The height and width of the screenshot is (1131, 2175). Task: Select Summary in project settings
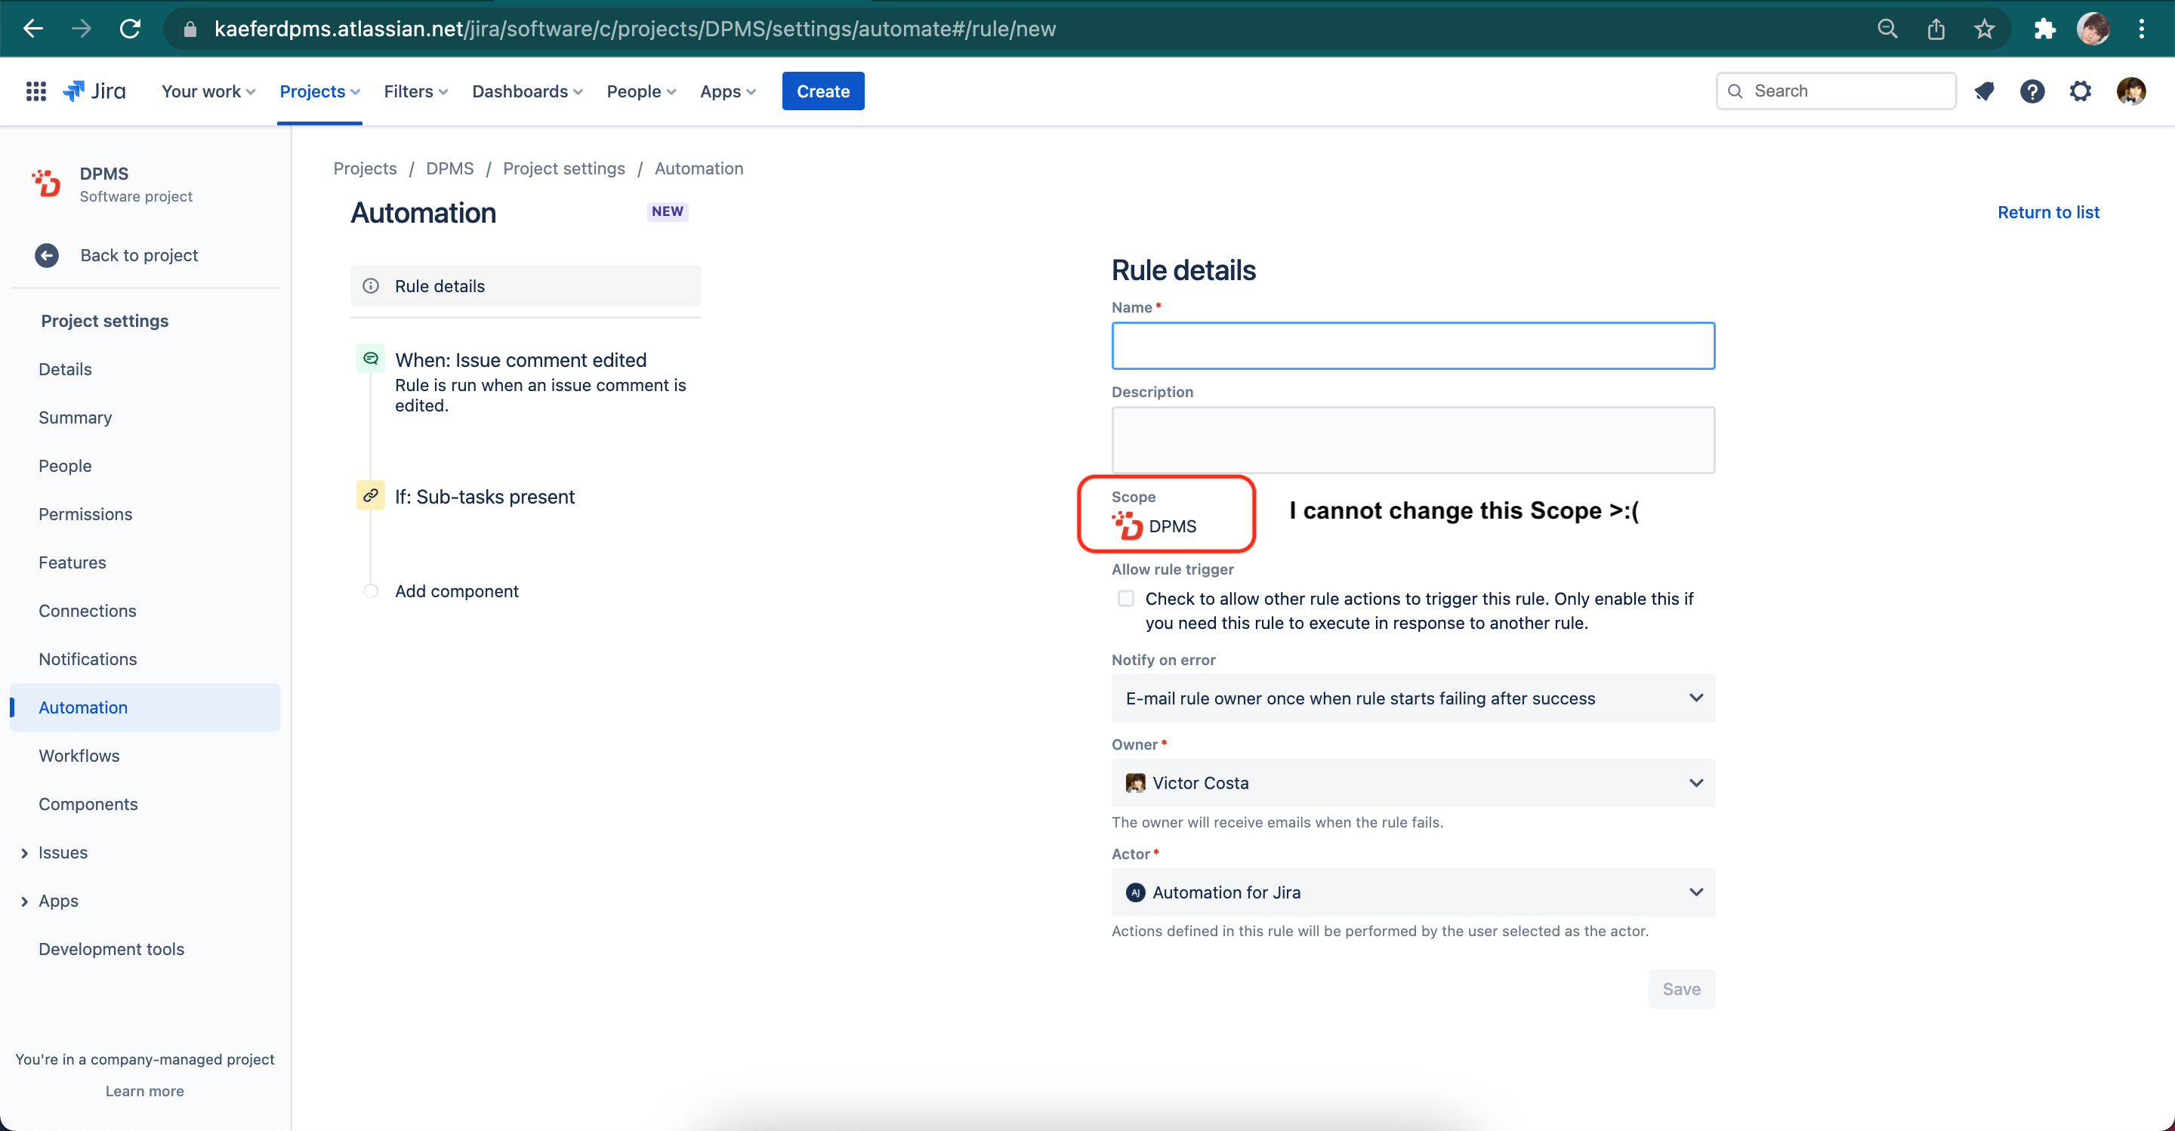coord(76,417)
